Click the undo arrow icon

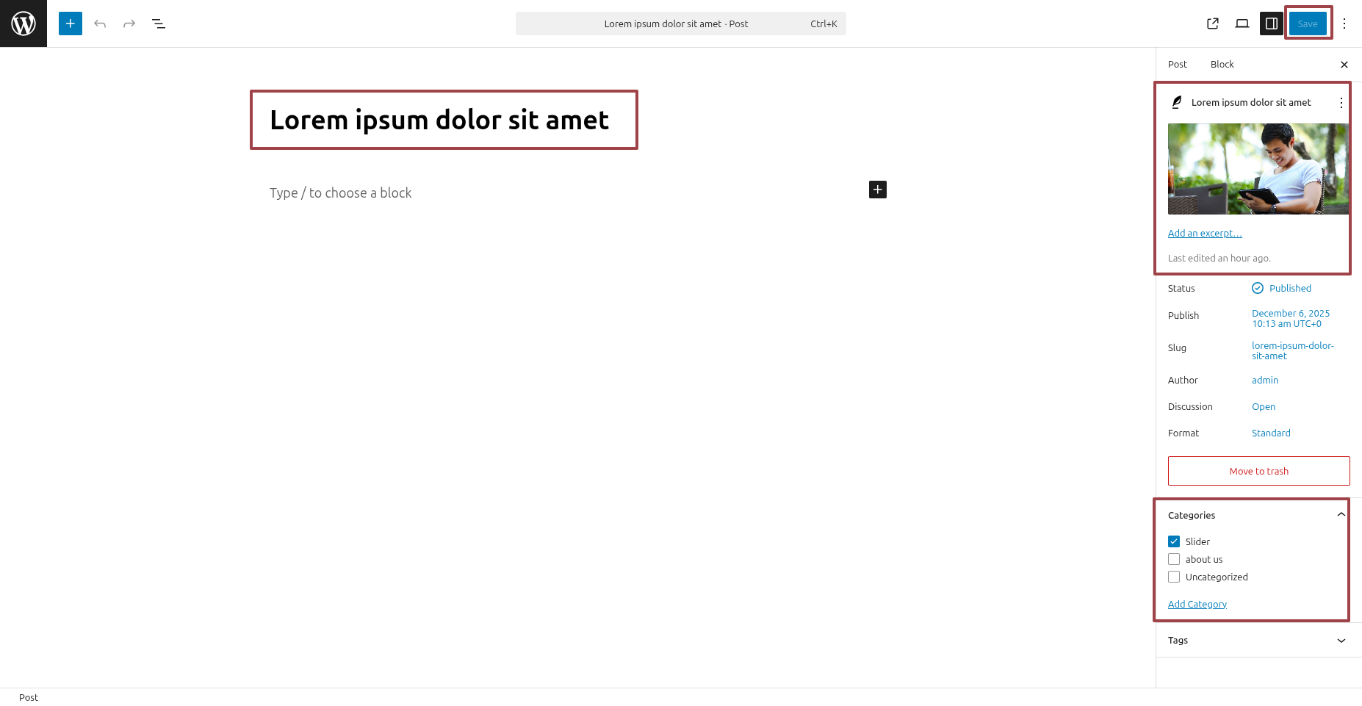(100, 24)
